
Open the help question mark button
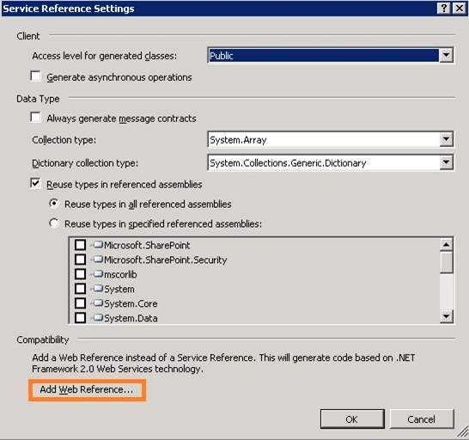pos(444,9)
